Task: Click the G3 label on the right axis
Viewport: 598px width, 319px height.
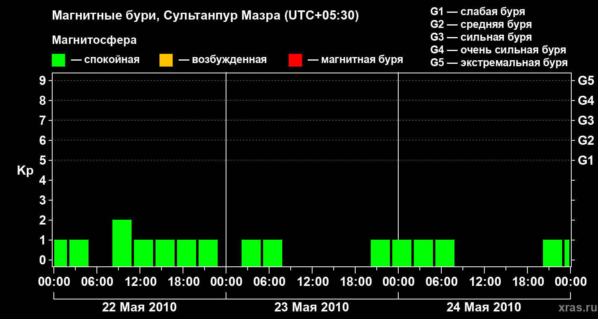Action: (x=586, y=120)
